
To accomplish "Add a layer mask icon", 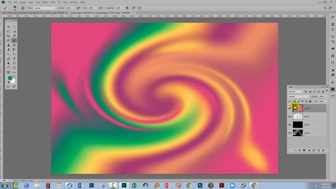I will coord(304,151).
